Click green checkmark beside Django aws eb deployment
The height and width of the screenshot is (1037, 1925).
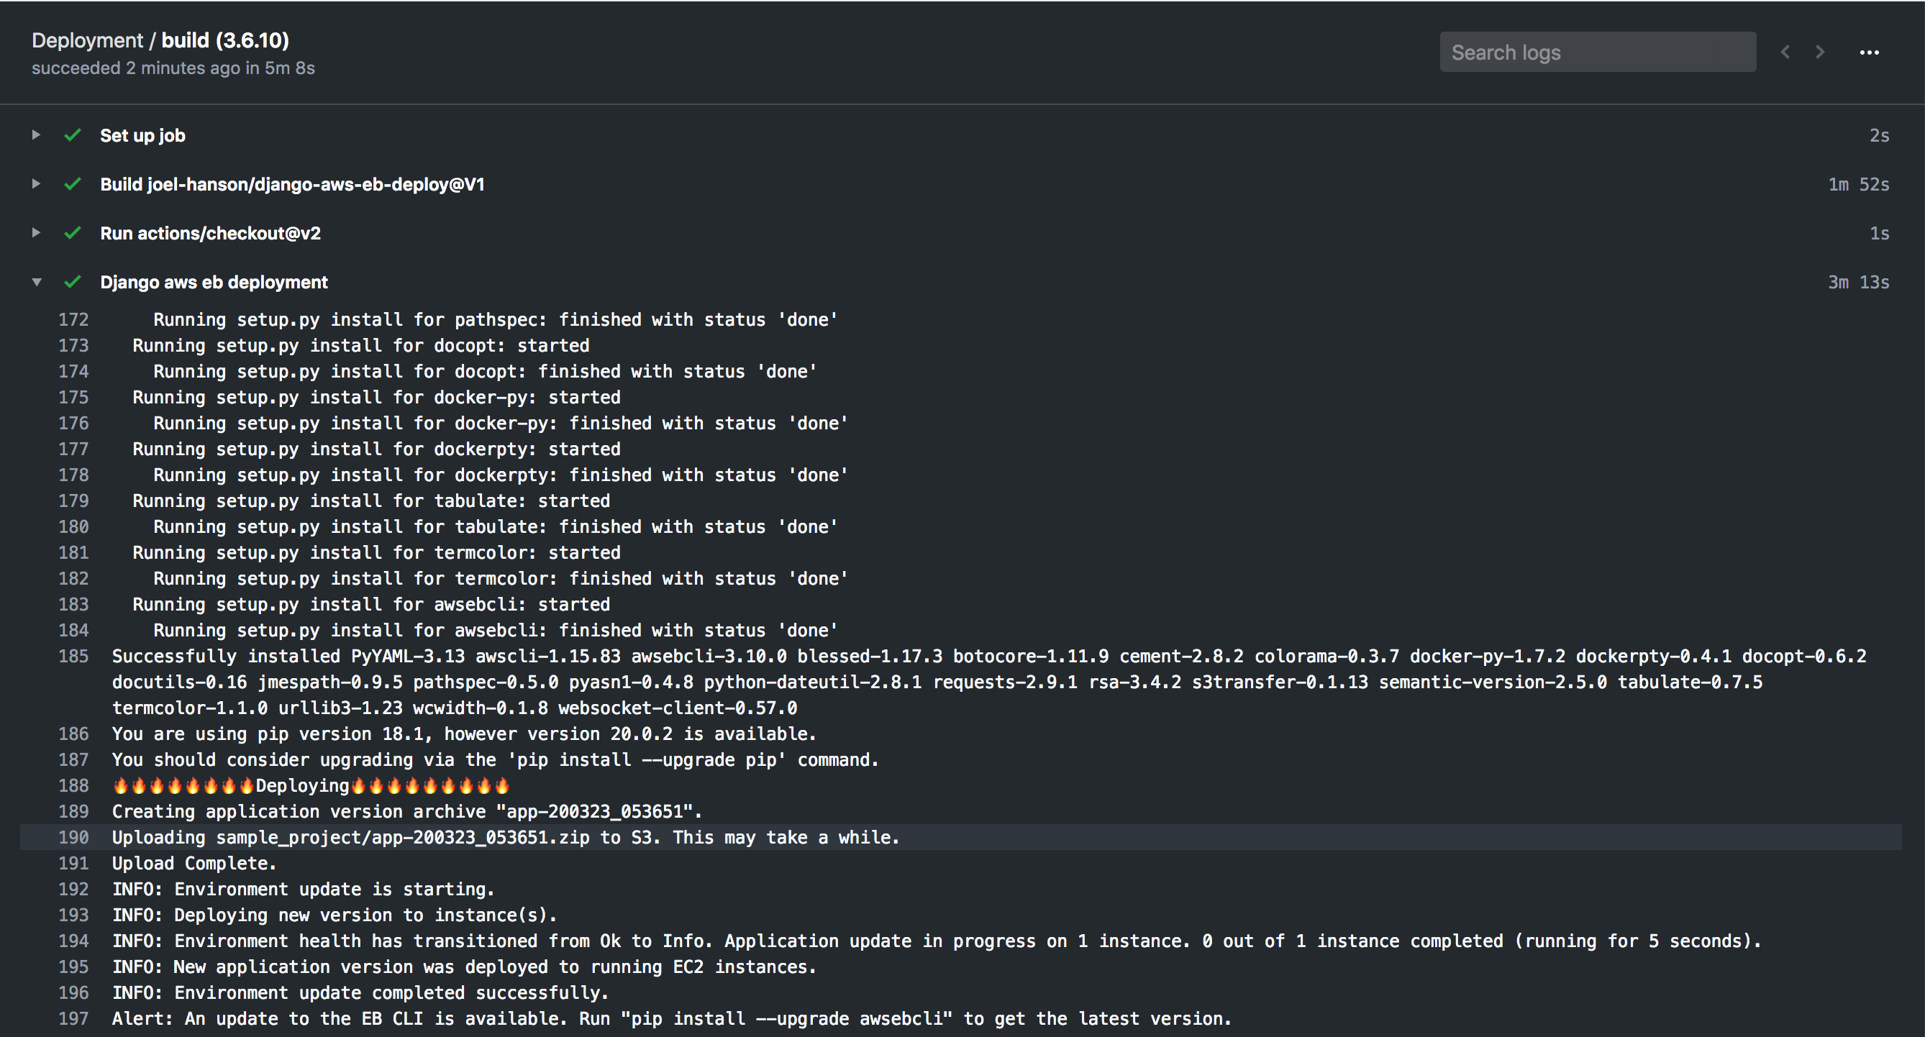[73, 283]
